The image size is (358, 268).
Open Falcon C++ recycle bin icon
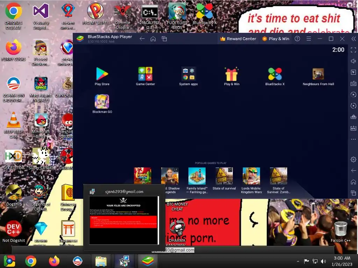point(341,232)
